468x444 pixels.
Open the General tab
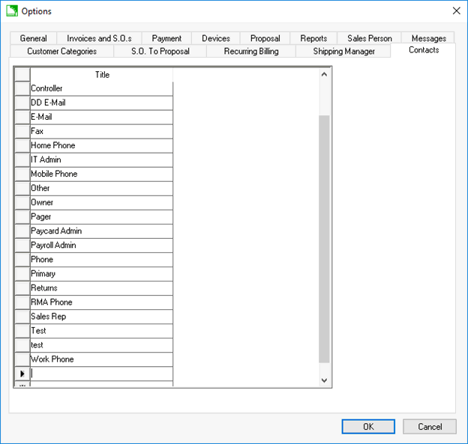tap(33, 38)
